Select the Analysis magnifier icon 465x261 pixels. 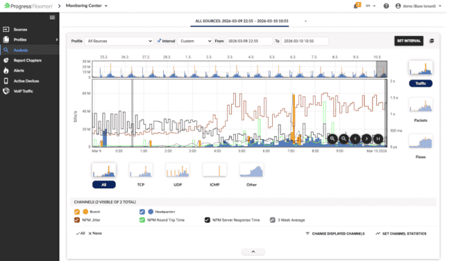(x=6, y=50)
